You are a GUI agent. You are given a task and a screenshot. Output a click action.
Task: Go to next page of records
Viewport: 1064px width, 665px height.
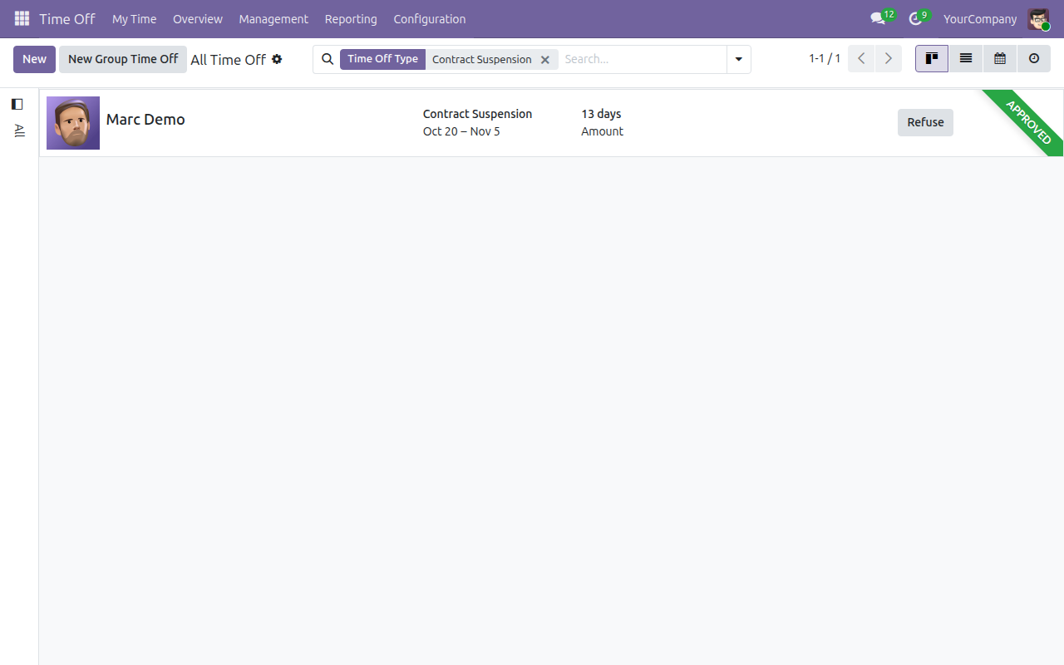click(889, 59)
